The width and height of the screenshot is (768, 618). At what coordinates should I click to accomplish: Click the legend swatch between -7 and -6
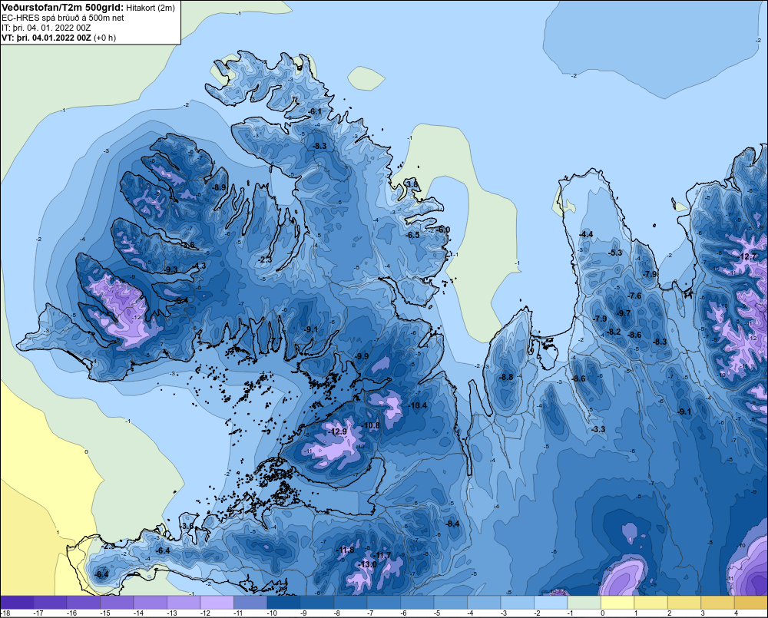[x=383, y=603]
